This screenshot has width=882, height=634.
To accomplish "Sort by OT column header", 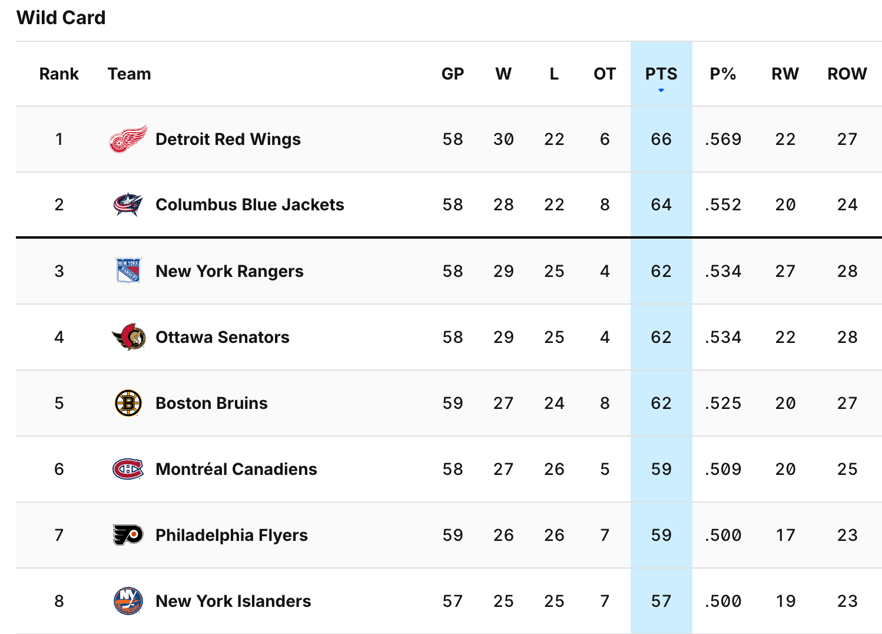I will point(605,74).
